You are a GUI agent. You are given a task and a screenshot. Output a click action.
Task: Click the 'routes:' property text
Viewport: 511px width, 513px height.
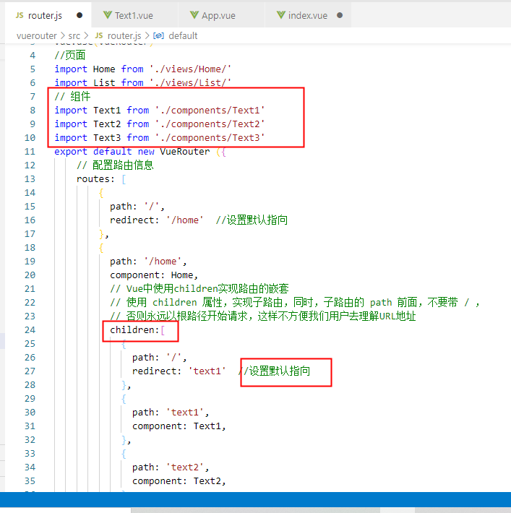[x=95, y=179]
